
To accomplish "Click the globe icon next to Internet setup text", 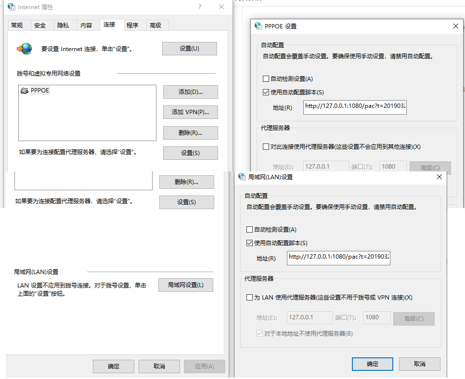I will (24, 48).
